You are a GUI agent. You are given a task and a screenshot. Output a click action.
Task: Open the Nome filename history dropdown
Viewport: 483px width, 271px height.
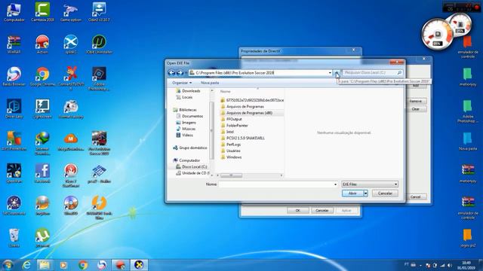[x=335, y=184]
